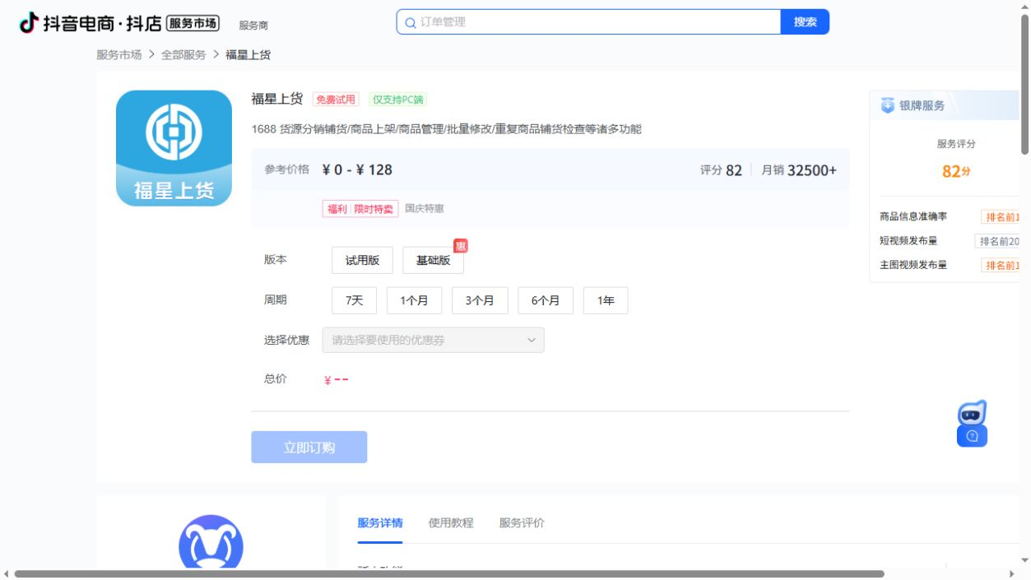Open the 福星上货 app logo image
1031x580 pixels.
click(x=174, y=148)
